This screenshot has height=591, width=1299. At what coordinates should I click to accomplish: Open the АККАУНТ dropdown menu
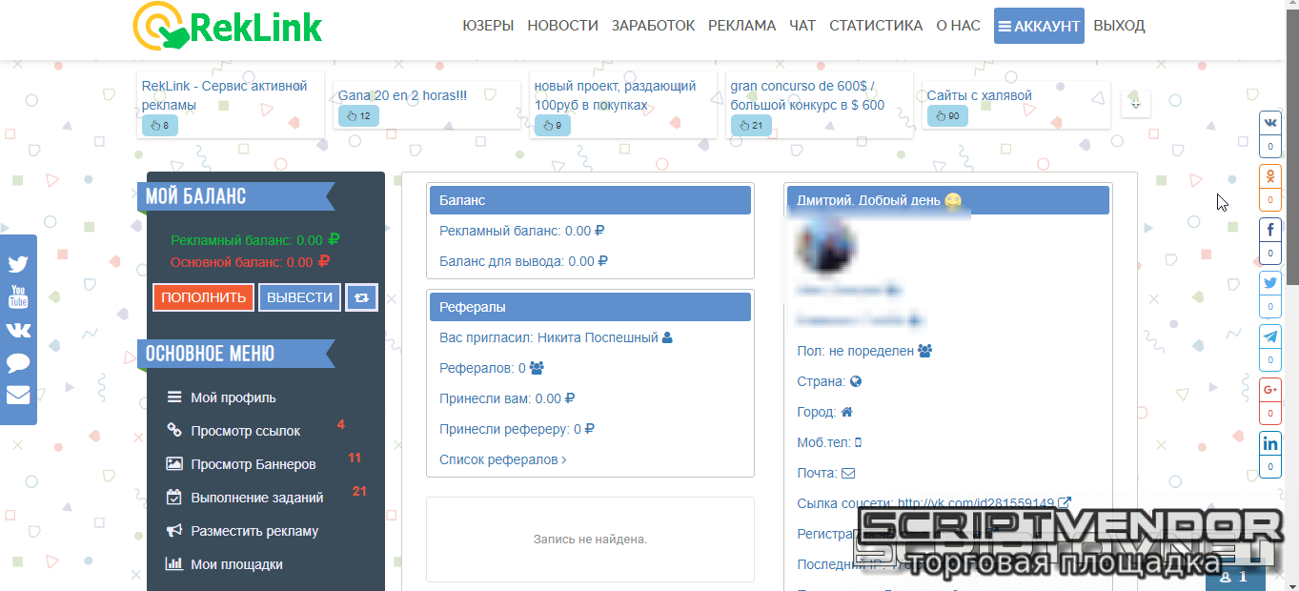pos(1038,26)
